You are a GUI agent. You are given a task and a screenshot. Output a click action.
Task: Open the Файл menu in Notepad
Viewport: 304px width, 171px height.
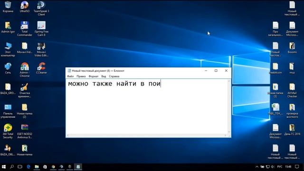pyautogui.click(x=70, y=76)
